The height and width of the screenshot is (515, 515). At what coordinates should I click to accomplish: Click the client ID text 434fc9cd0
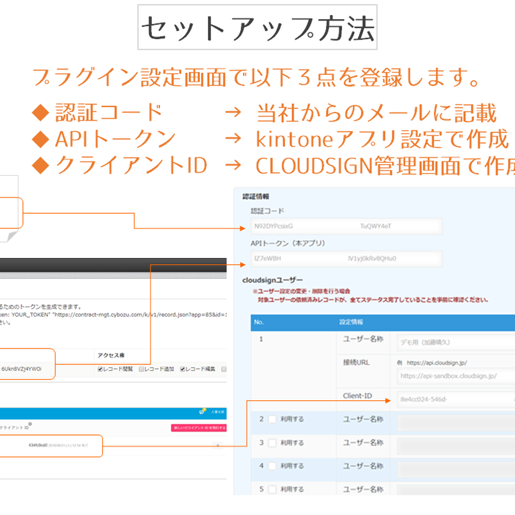[38, 446]
